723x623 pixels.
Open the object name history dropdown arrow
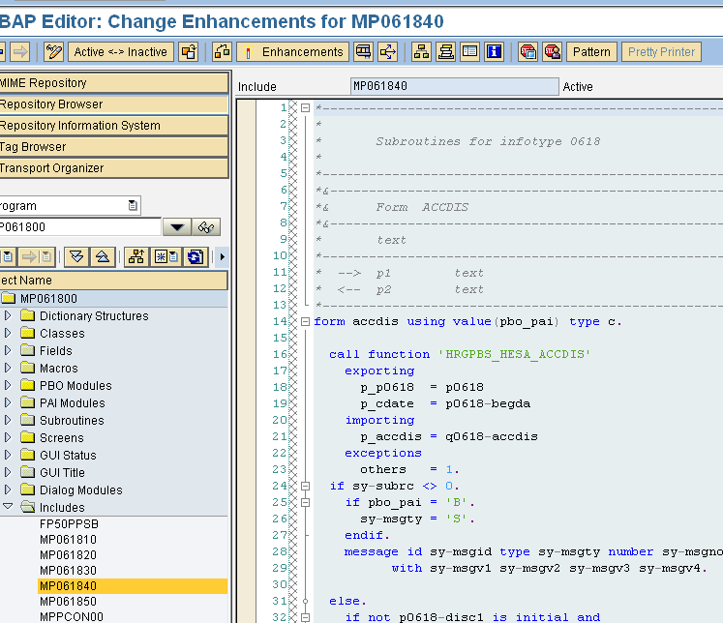[177, 227]
